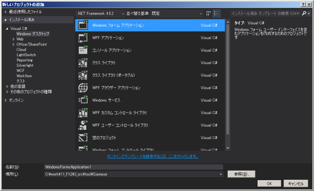Click the Windows サービス template icon
The height and width of the screenshot is (191, 314).
tap(83, 100)
